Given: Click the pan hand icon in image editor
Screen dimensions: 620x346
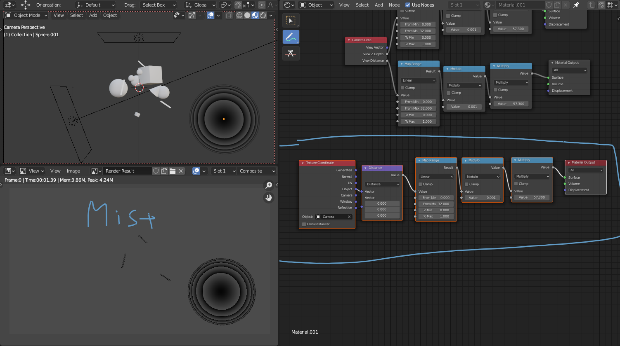Looking at the screenshot, I should pyautogui.click(x=269, y=198).
